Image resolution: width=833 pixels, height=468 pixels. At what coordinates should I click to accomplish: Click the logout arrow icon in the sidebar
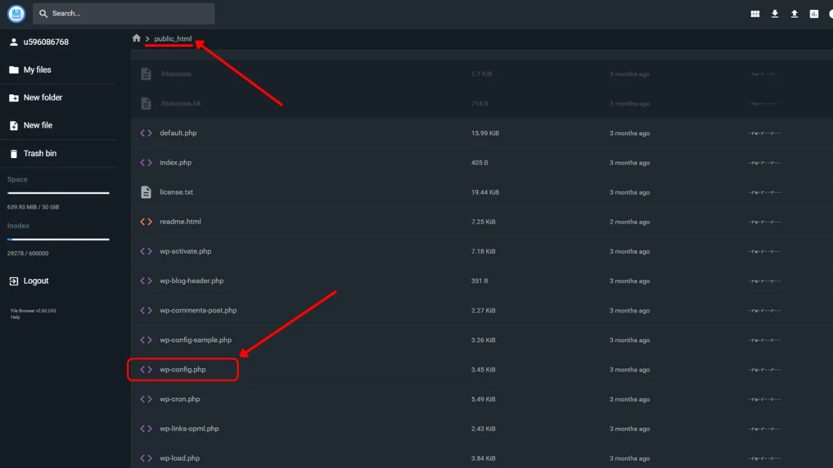tap(14, 281)
